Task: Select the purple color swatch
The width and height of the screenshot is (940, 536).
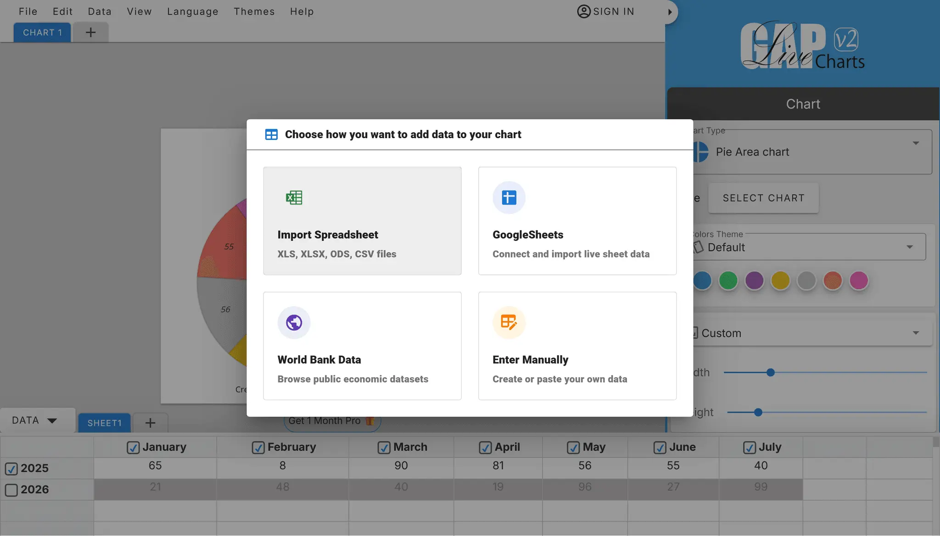Action: coord(754,280)
